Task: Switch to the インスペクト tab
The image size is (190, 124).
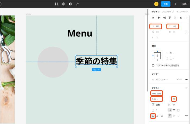Action: click(182, 12)
